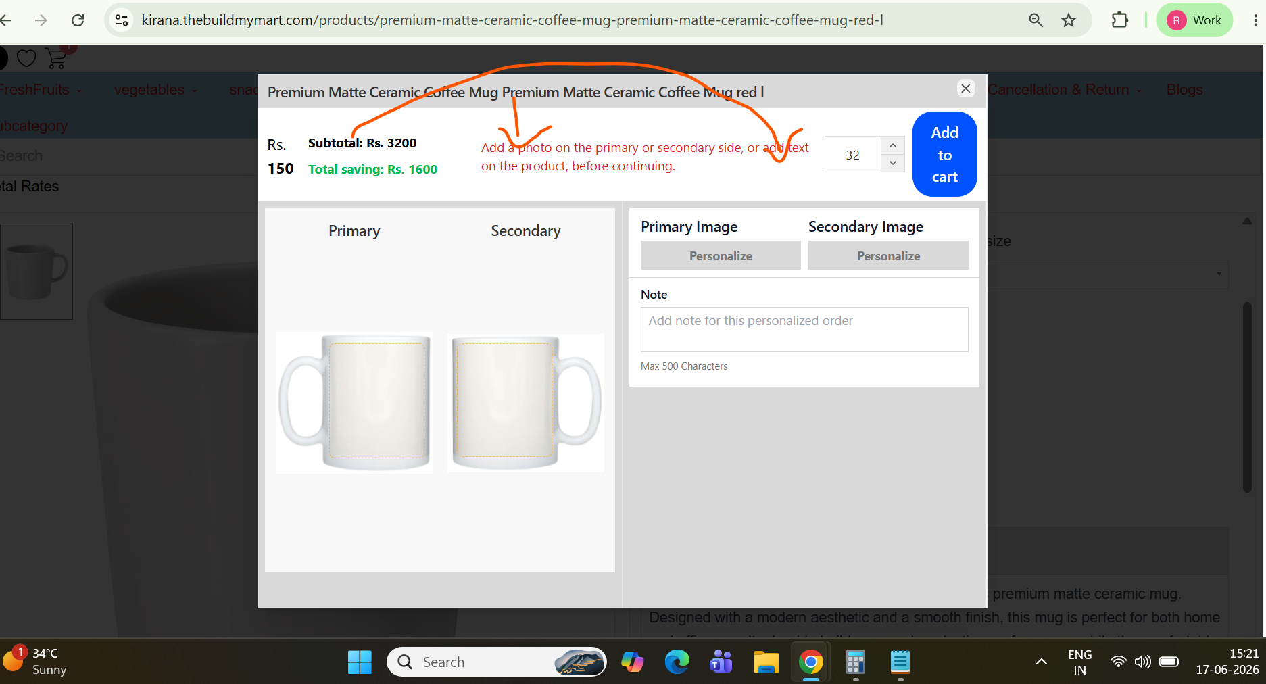Viewport: 1266px width, 684px height.
Task: Click the quantity field showing 32
Action: (853, 155)
